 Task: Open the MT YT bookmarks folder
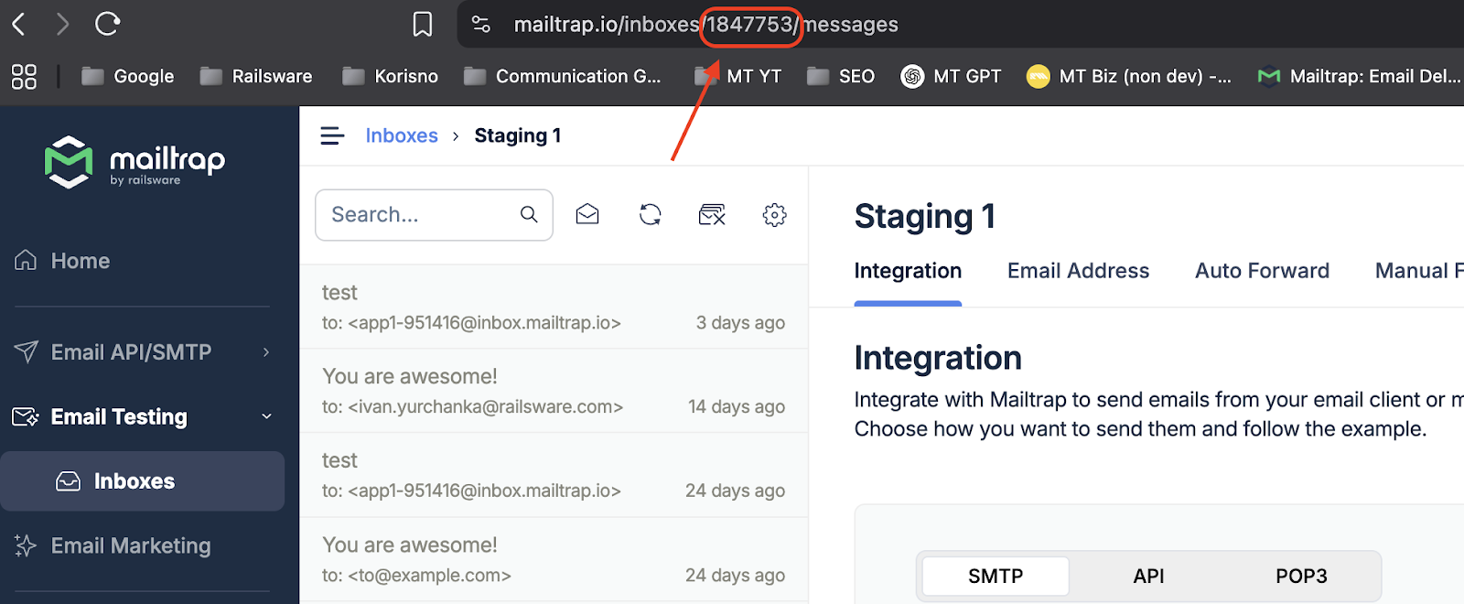pyautogui.click(x=738, y=77)
